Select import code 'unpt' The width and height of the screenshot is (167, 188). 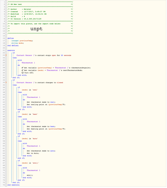tap(36, 29)
